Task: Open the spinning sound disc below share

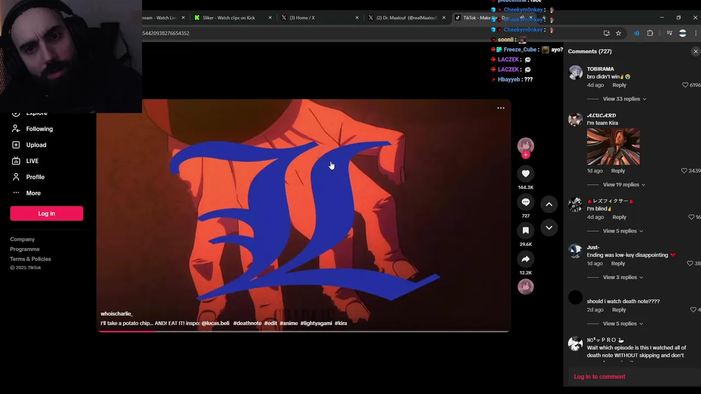Action: click(x=526, y=287)
